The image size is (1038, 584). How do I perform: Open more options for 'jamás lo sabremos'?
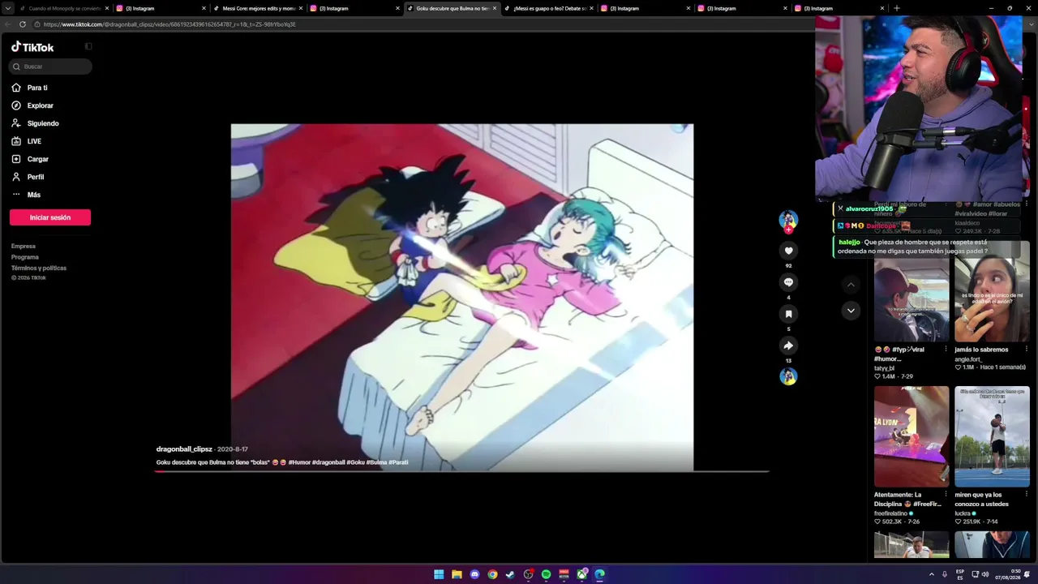tap(1026, 350)
